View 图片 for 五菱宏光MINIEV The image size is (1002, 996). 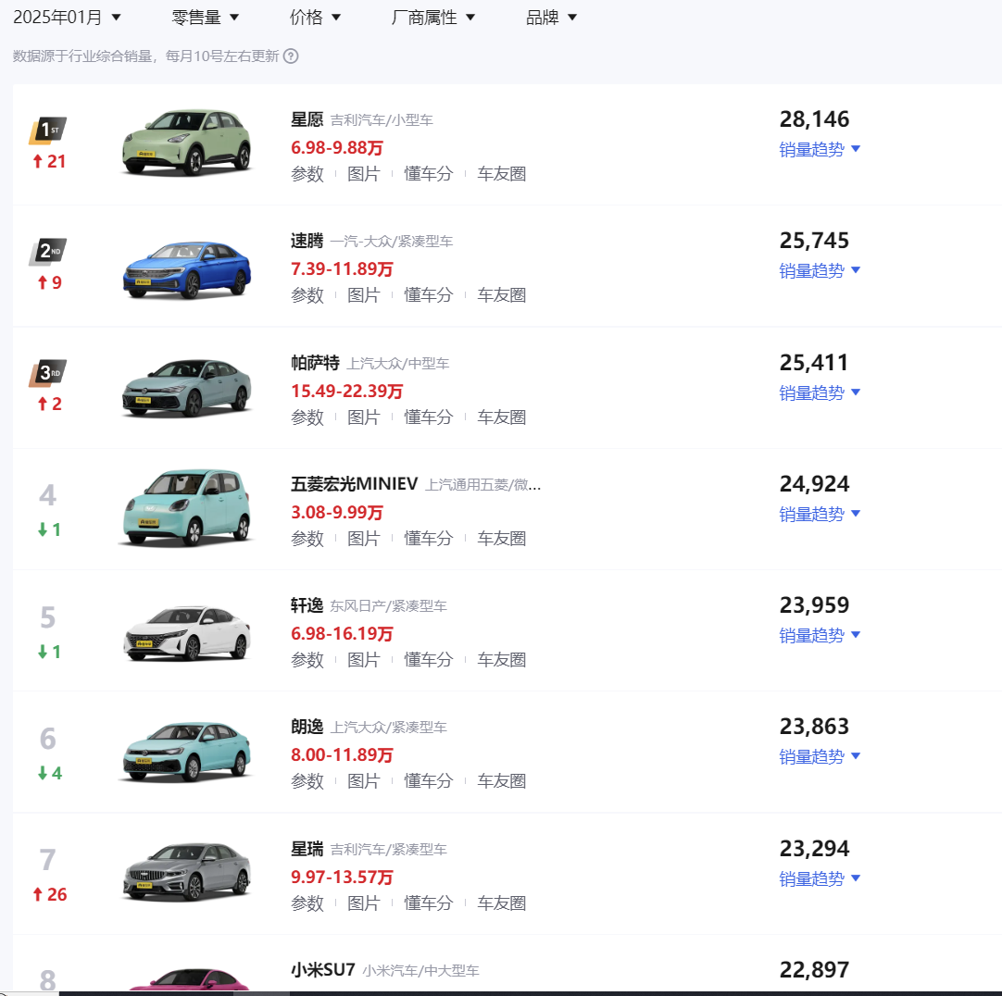point(364,538)
